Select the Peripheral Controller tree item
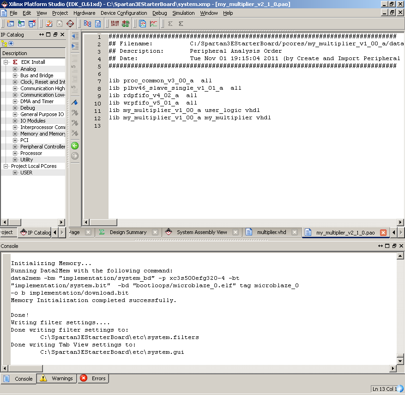This screenshot has width=405, height=395. [x=42, y=147]
